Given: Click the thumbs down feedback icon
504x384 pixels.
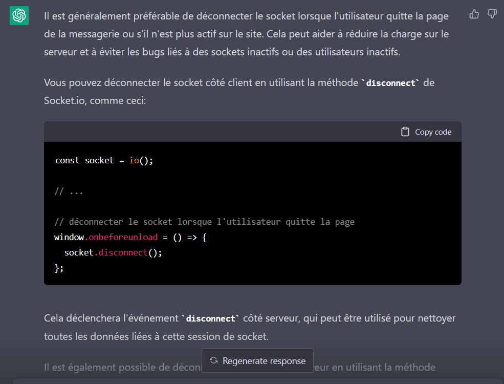Looking at the screenshot, I should [x=492, y=14].
